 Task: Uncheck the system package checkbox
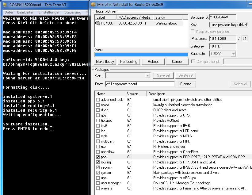[98, 173]
